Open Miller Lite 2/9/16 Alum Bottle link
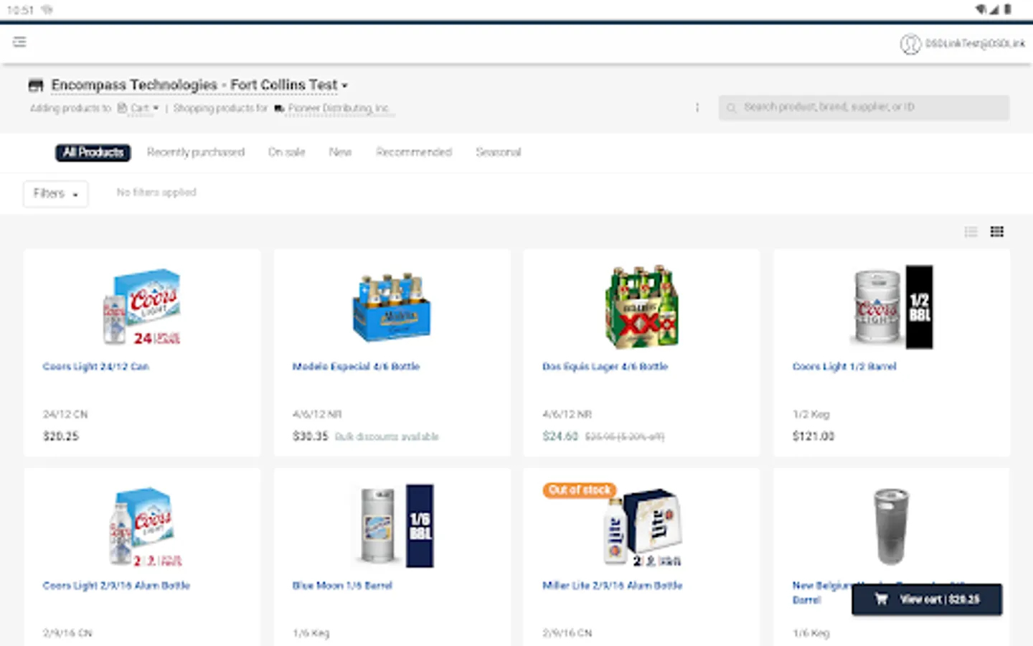1033x646 pixels. (612, 586)
